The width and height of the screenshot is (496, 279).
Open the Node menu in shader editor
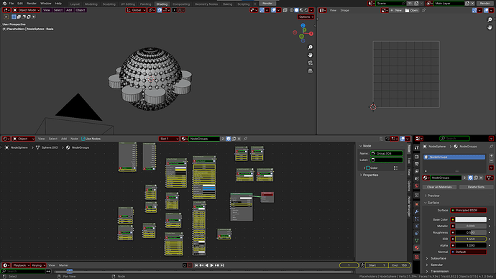point(74,139)
